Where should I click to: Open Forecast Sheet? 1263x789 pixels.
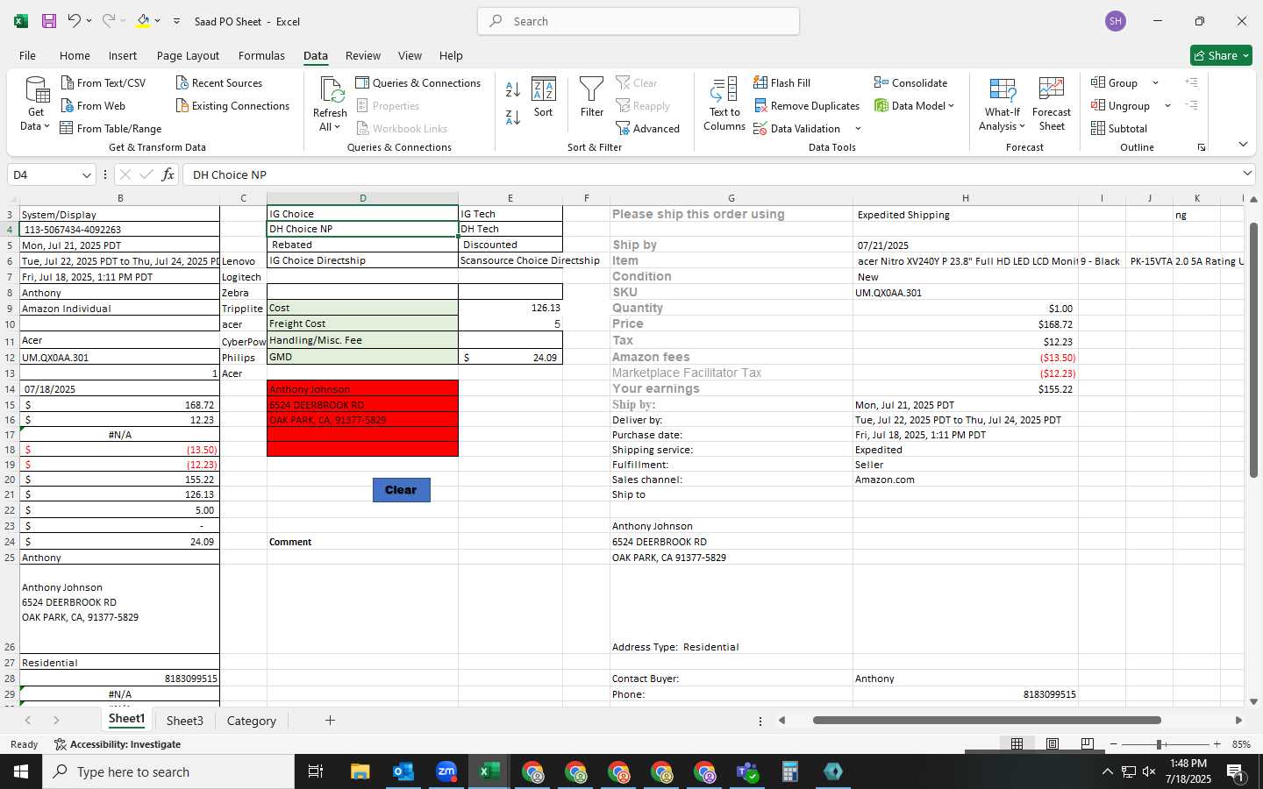1052,103
